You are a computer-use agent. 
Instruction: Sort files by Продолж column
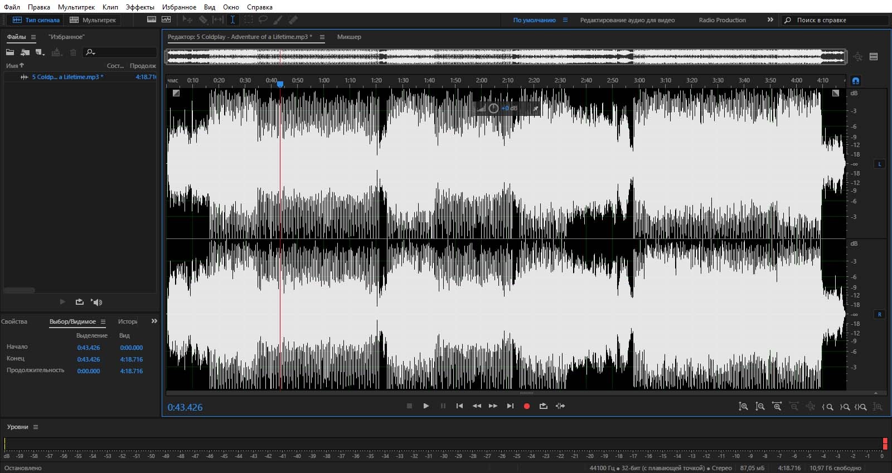(x=143, y=66)
